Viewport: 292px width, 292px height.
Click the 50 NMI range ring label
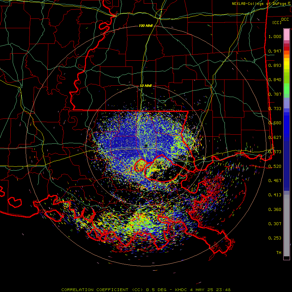146,86
